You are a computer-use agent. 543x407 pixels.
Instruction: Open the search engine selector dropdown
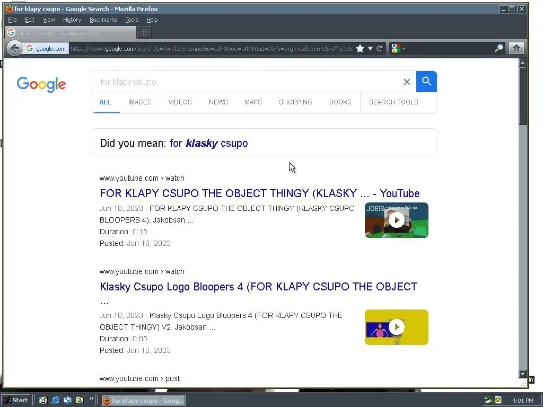coord(398,48)
